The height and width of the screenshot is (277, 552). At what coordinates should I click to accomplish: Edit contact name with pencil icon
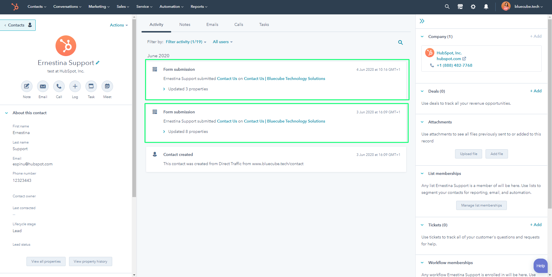pos(98,62)
